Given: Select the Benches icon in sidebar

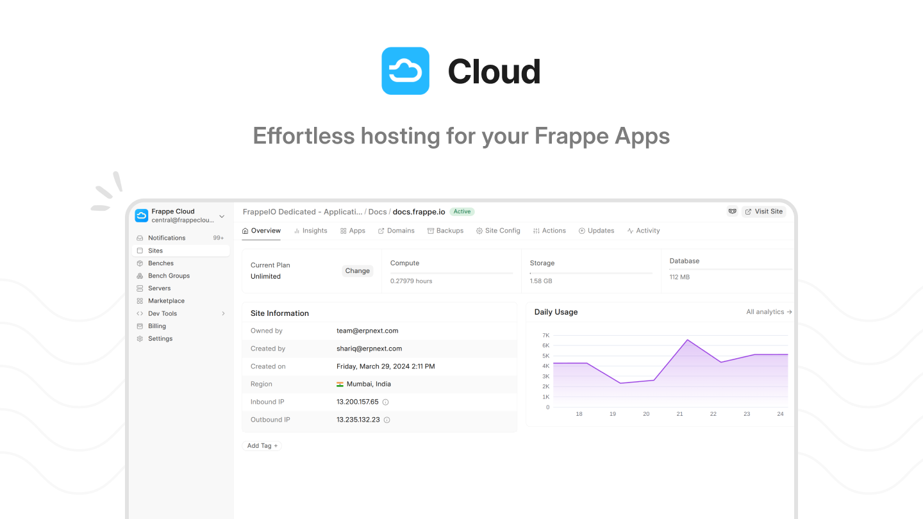Looking at the screenshot, I should click(140, 263).
